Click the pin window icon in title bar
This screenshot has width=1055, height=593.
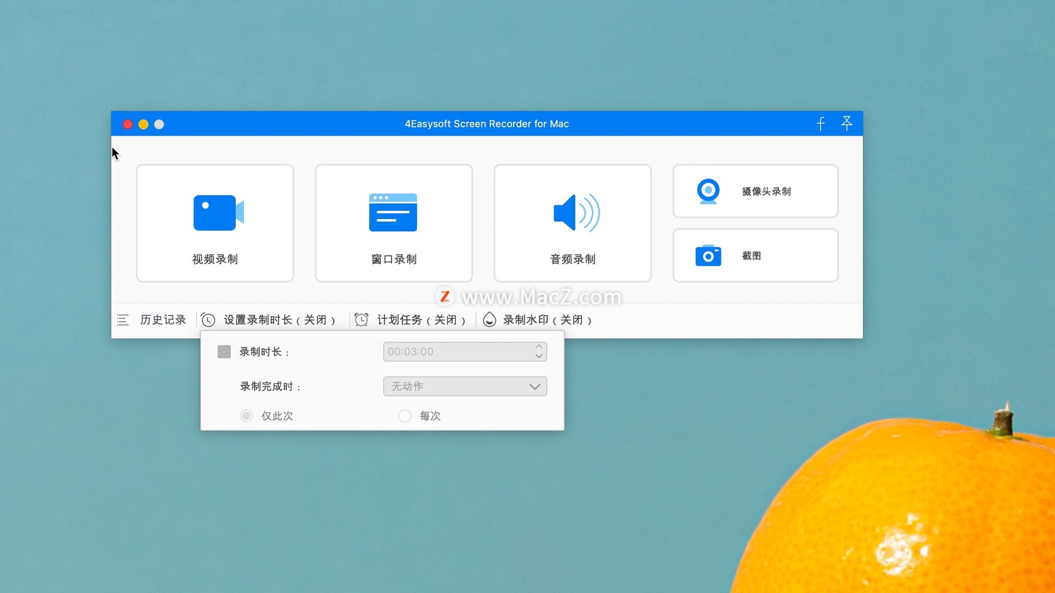tap(847, 123)
